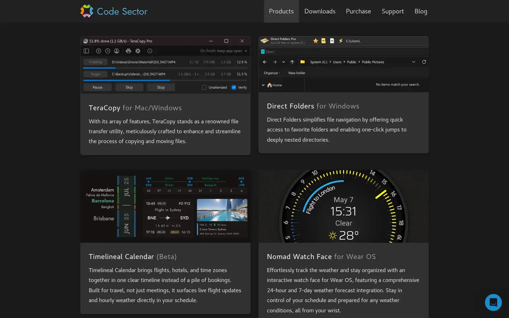Click the target path C:\Backup\Videos\...\DJI_0427.MP4
The image size is (509, 318).
pyautogui.click(x=139, y=74)
